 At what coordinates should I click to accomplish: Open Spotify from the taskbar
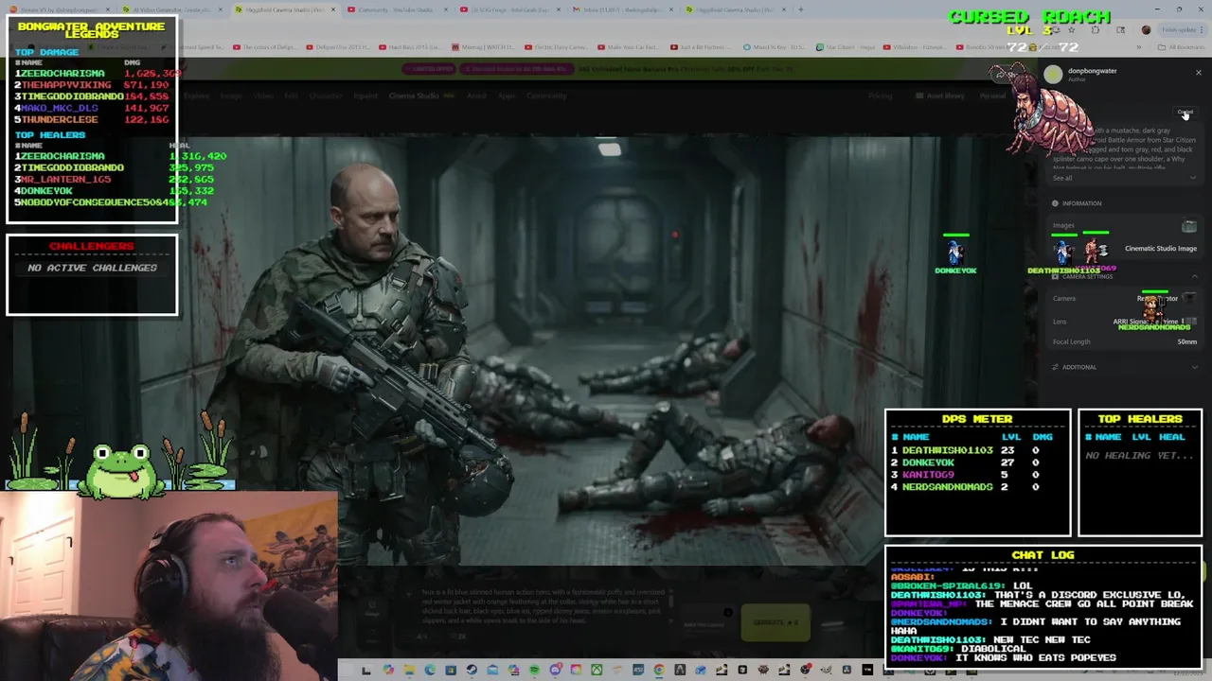534,670
